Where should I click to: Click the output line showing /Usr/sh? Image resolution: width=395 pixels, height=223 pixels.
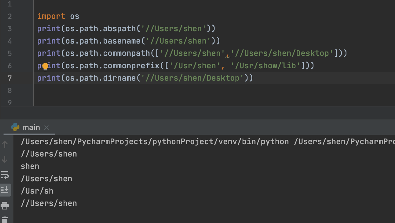(37, 191)
